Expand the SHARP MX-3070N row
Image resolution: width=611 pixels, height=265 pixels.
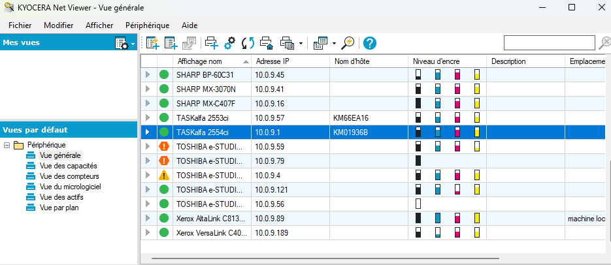click(148, 89)
